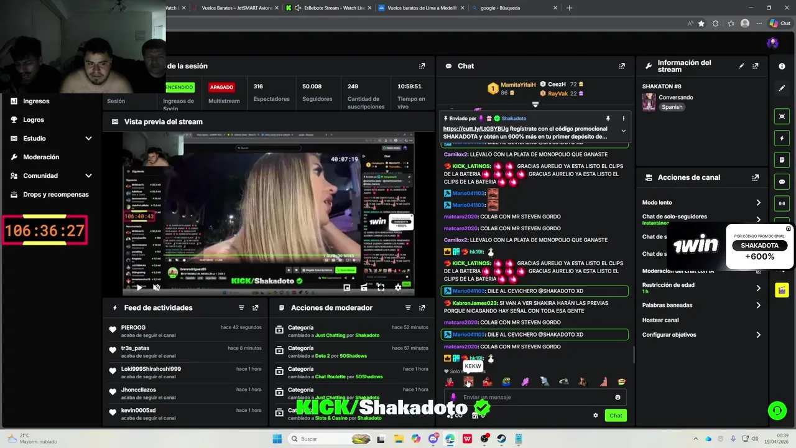Open Configurar objetivos settings
Screen dimensions: 796x448
click(x=701, y=335)
